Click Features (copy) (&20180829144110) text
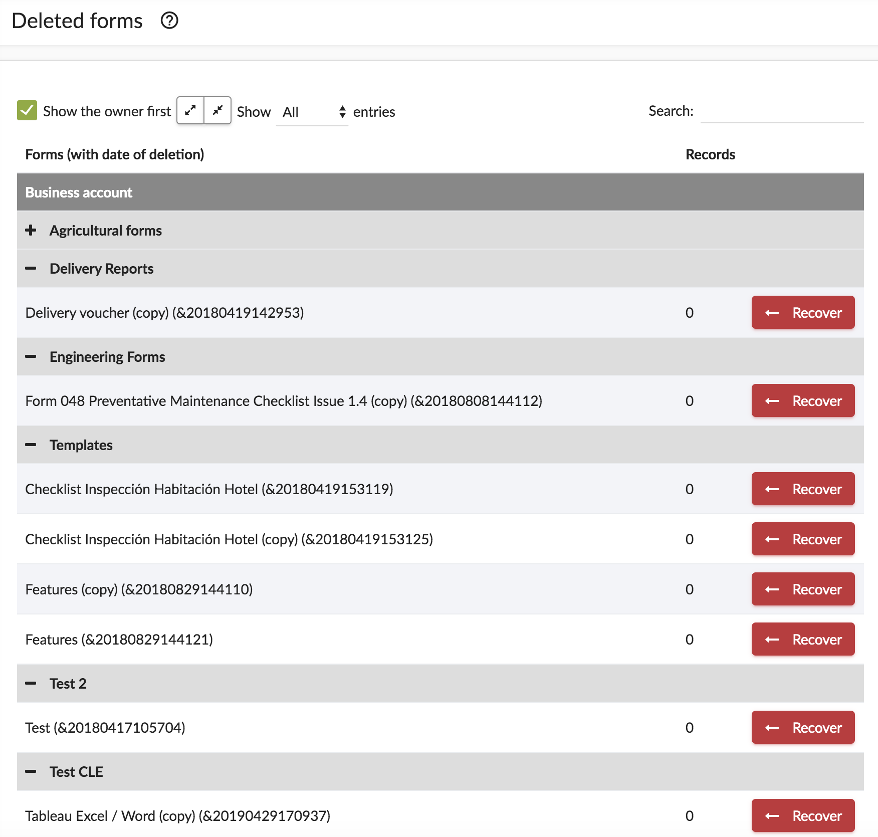This screenshot has height=837, width=878. 139,589
